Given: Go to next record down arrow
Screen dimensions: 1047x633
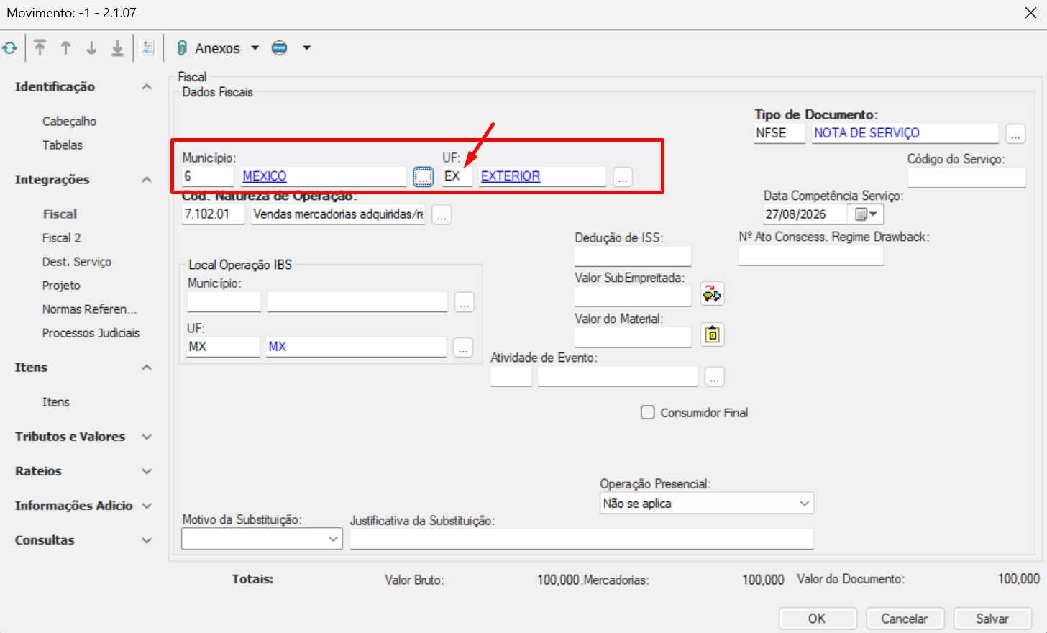Looking at the screenshot, I should tap(91, 48).
